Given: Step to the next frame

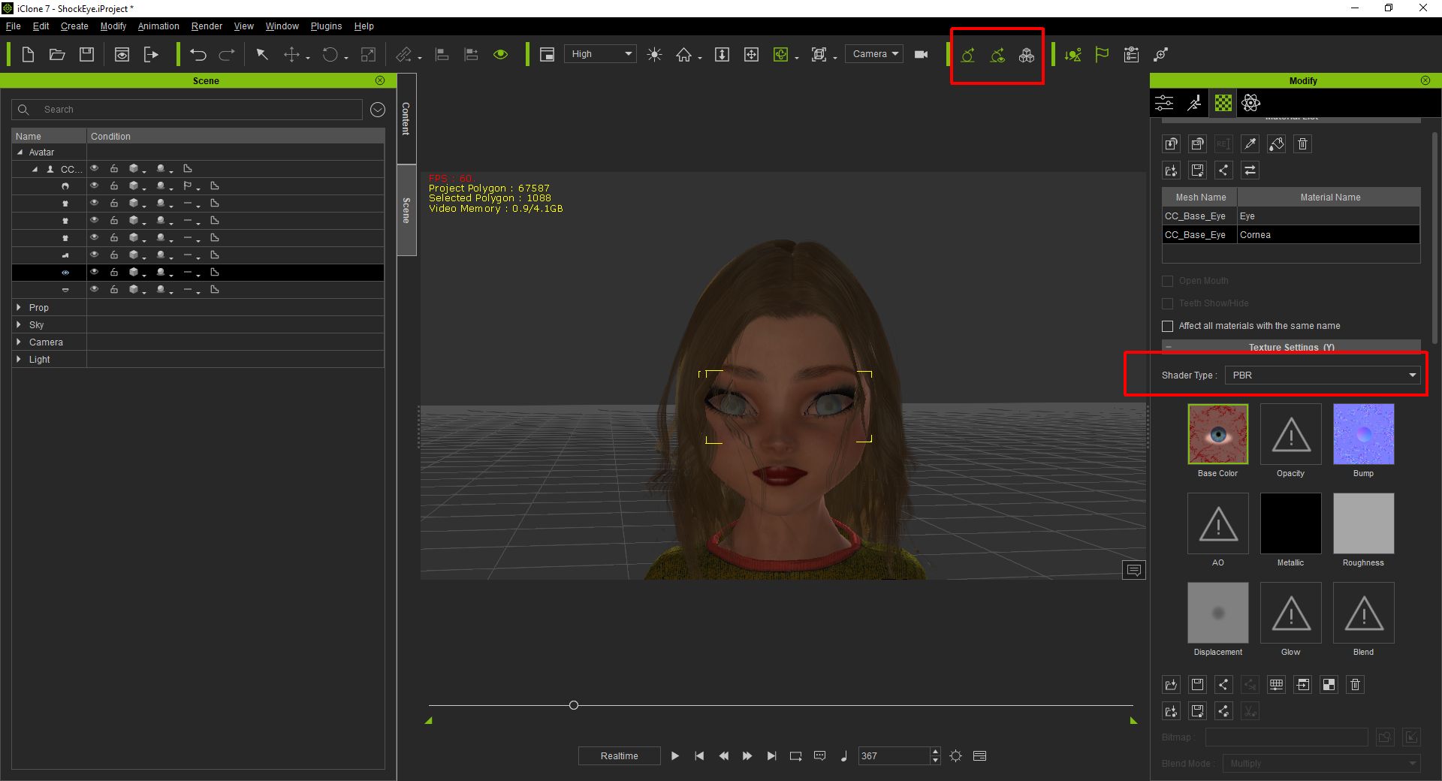Looking at the screenshot, I should point(747,755).
